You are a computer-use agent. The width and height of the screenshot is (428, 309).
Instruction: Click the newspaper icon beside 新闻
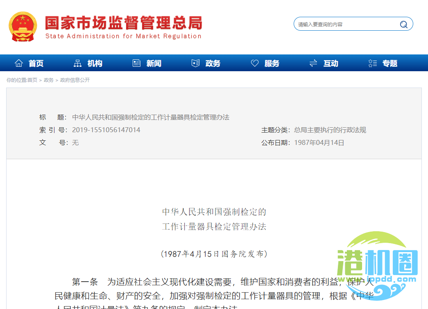coord(136,63)
